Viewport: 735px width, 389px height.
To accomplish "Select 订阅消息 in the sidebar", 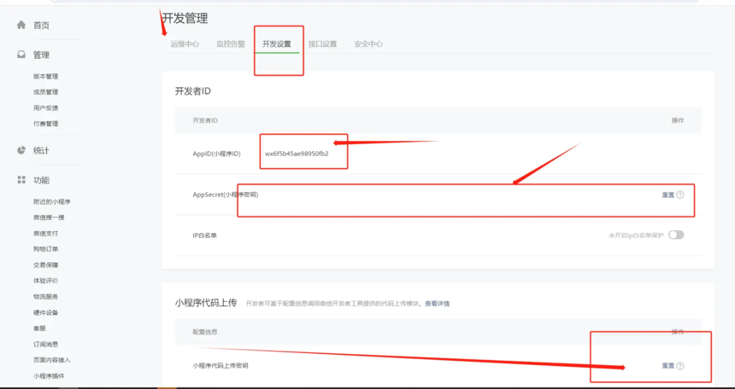I will pos(46,344).
